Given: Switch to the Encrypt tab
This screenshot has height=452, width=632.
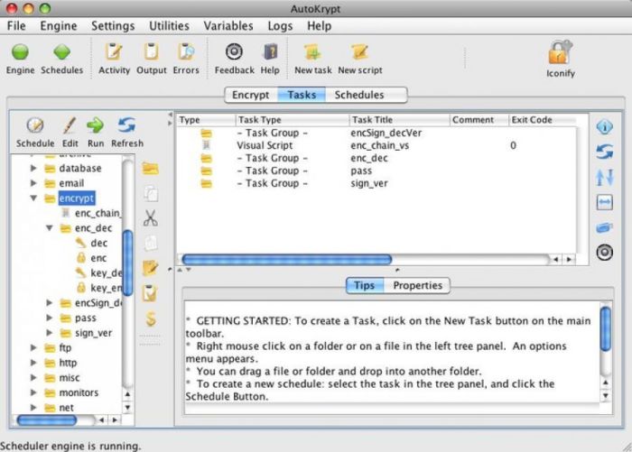Looking at the screenshot, I should 251,95.
